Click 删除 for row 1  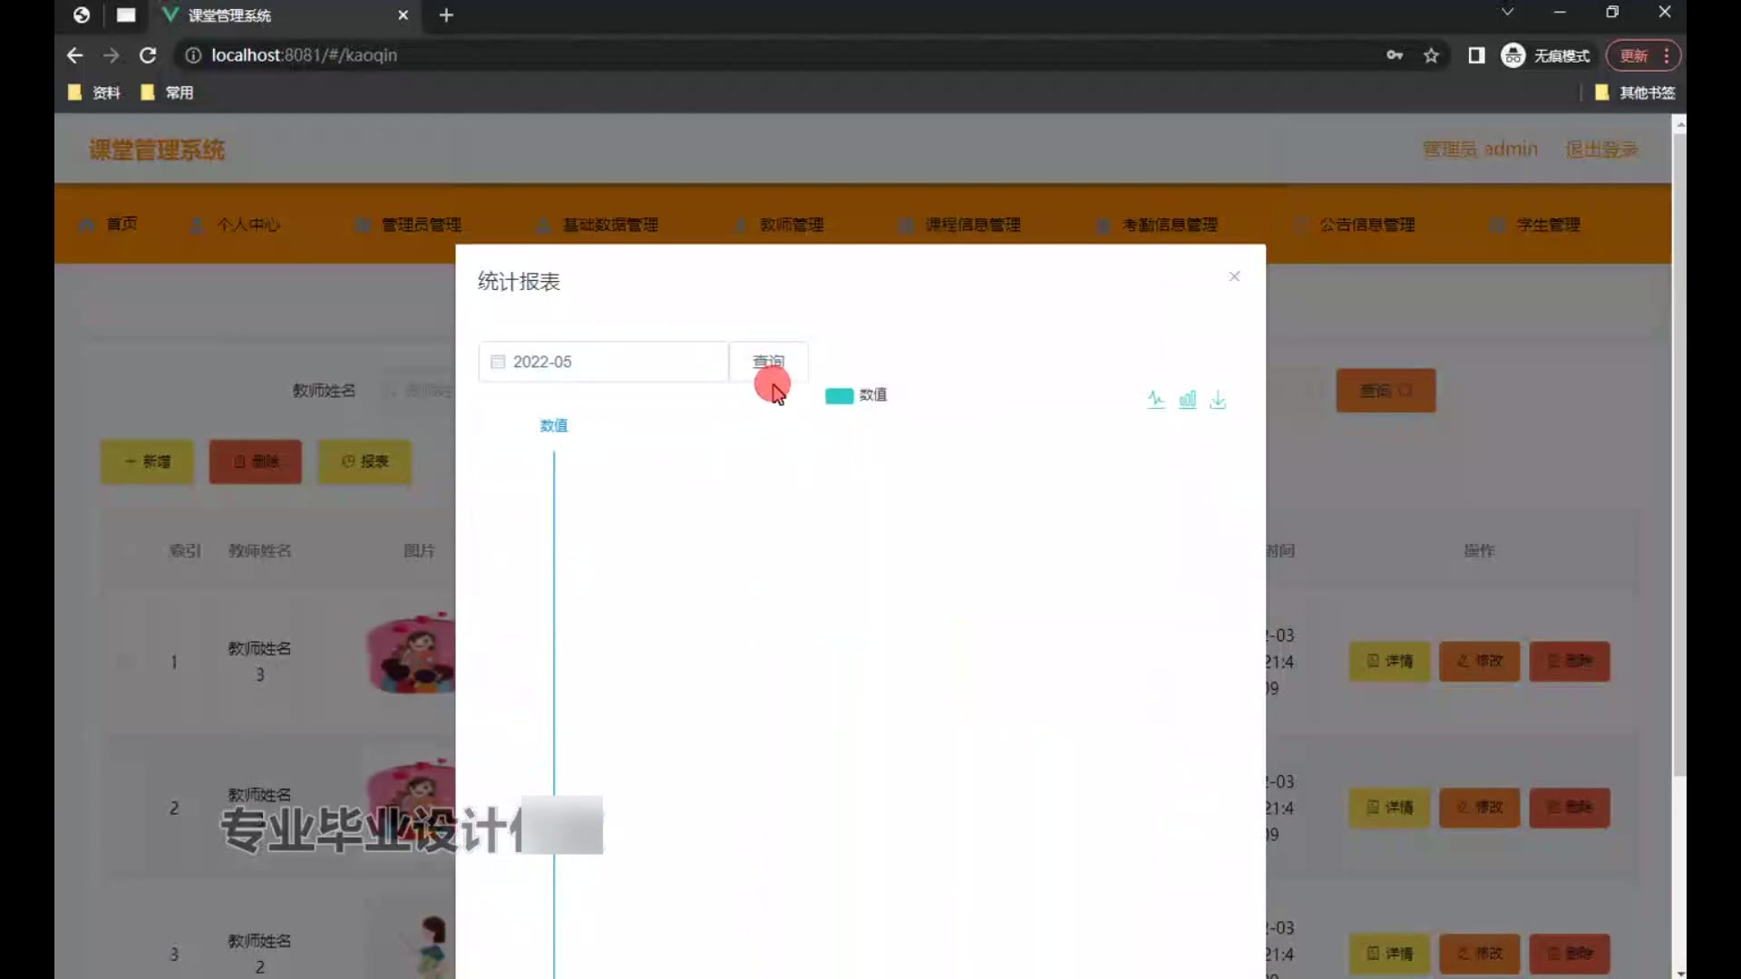1570,662
